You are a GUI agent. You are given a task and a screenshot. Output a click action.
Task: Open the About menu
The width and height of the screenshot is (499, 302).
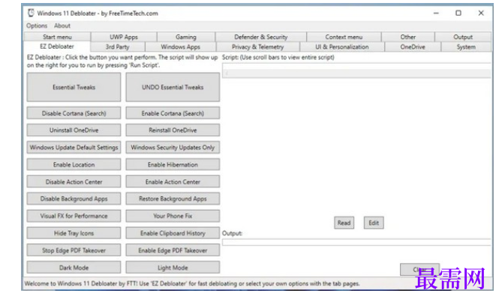pyautogui.click(x=62, y=25)
